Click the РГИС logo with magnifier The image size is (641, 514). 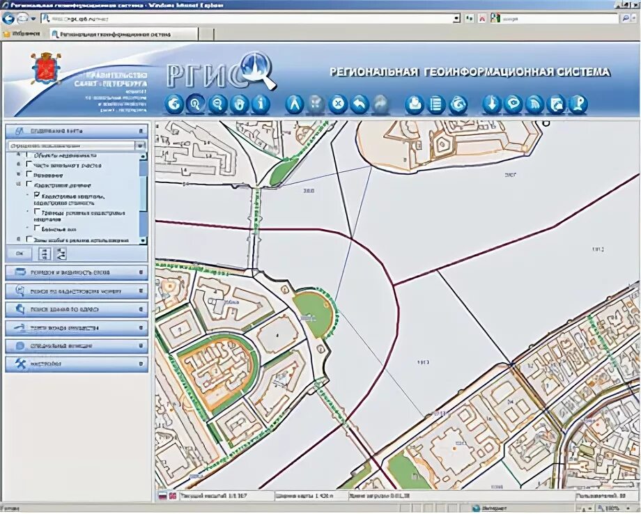(x=221, y=72)
